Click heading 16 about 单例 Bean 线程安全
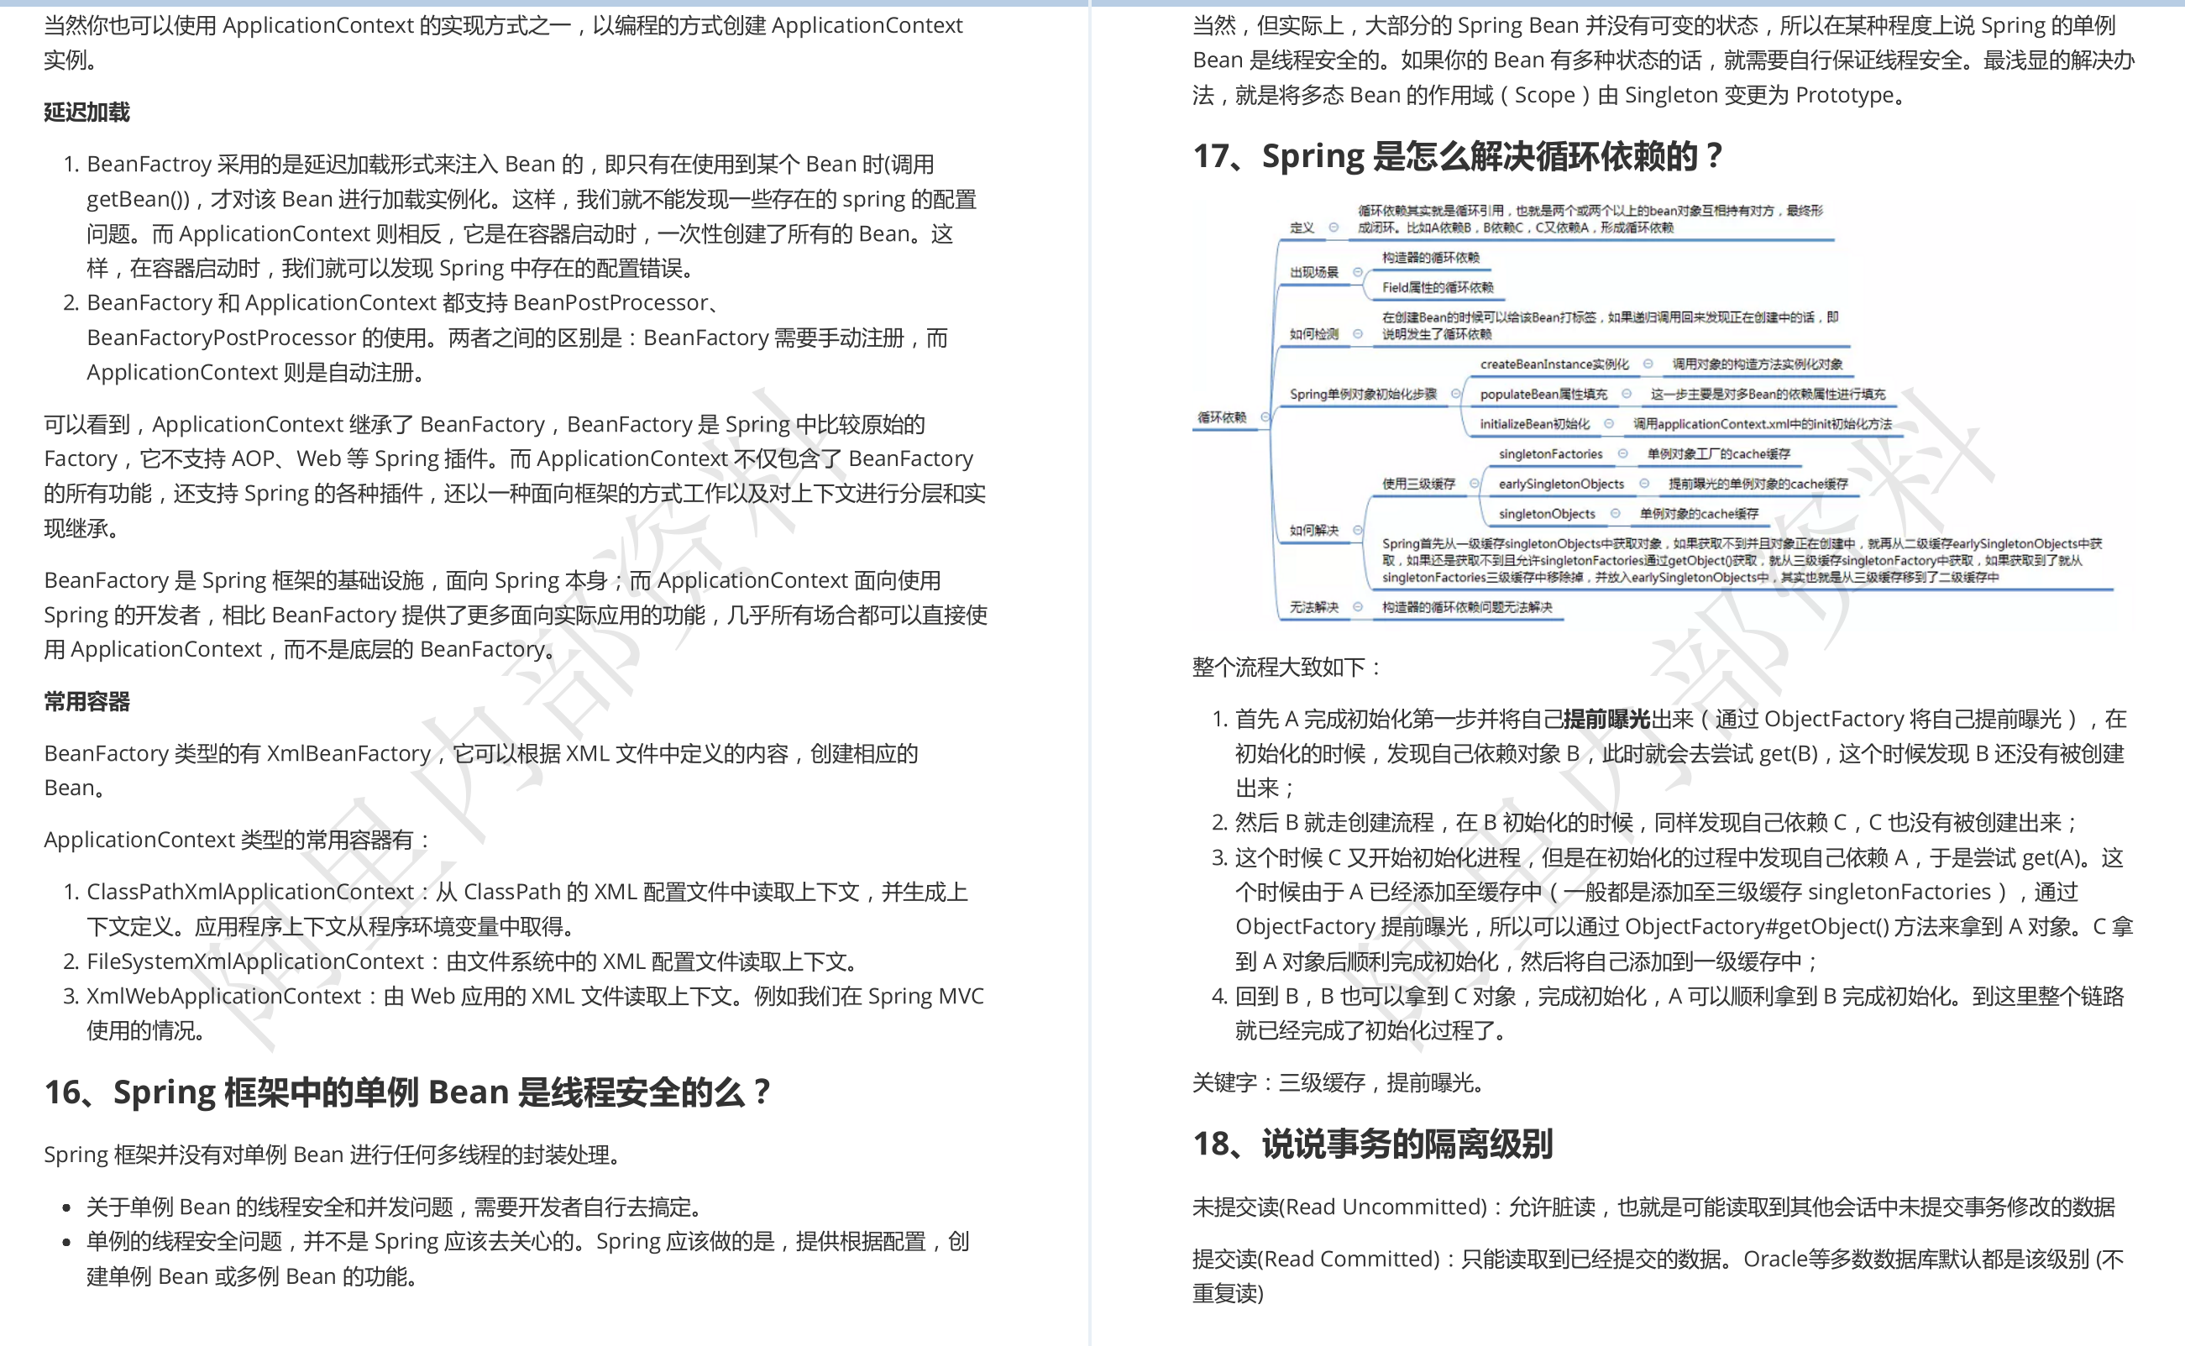Viewport: 2185px width, 1346px height. tap(406, 1092)
